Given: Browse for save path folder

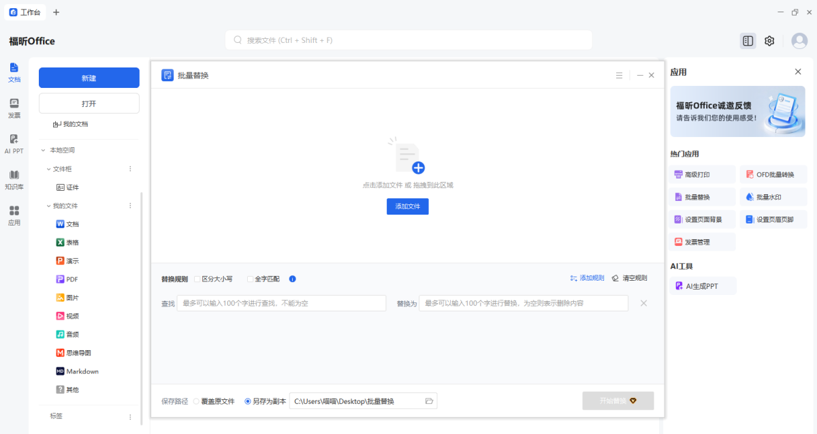Looking at the screenshot, I should click(429, 401).
